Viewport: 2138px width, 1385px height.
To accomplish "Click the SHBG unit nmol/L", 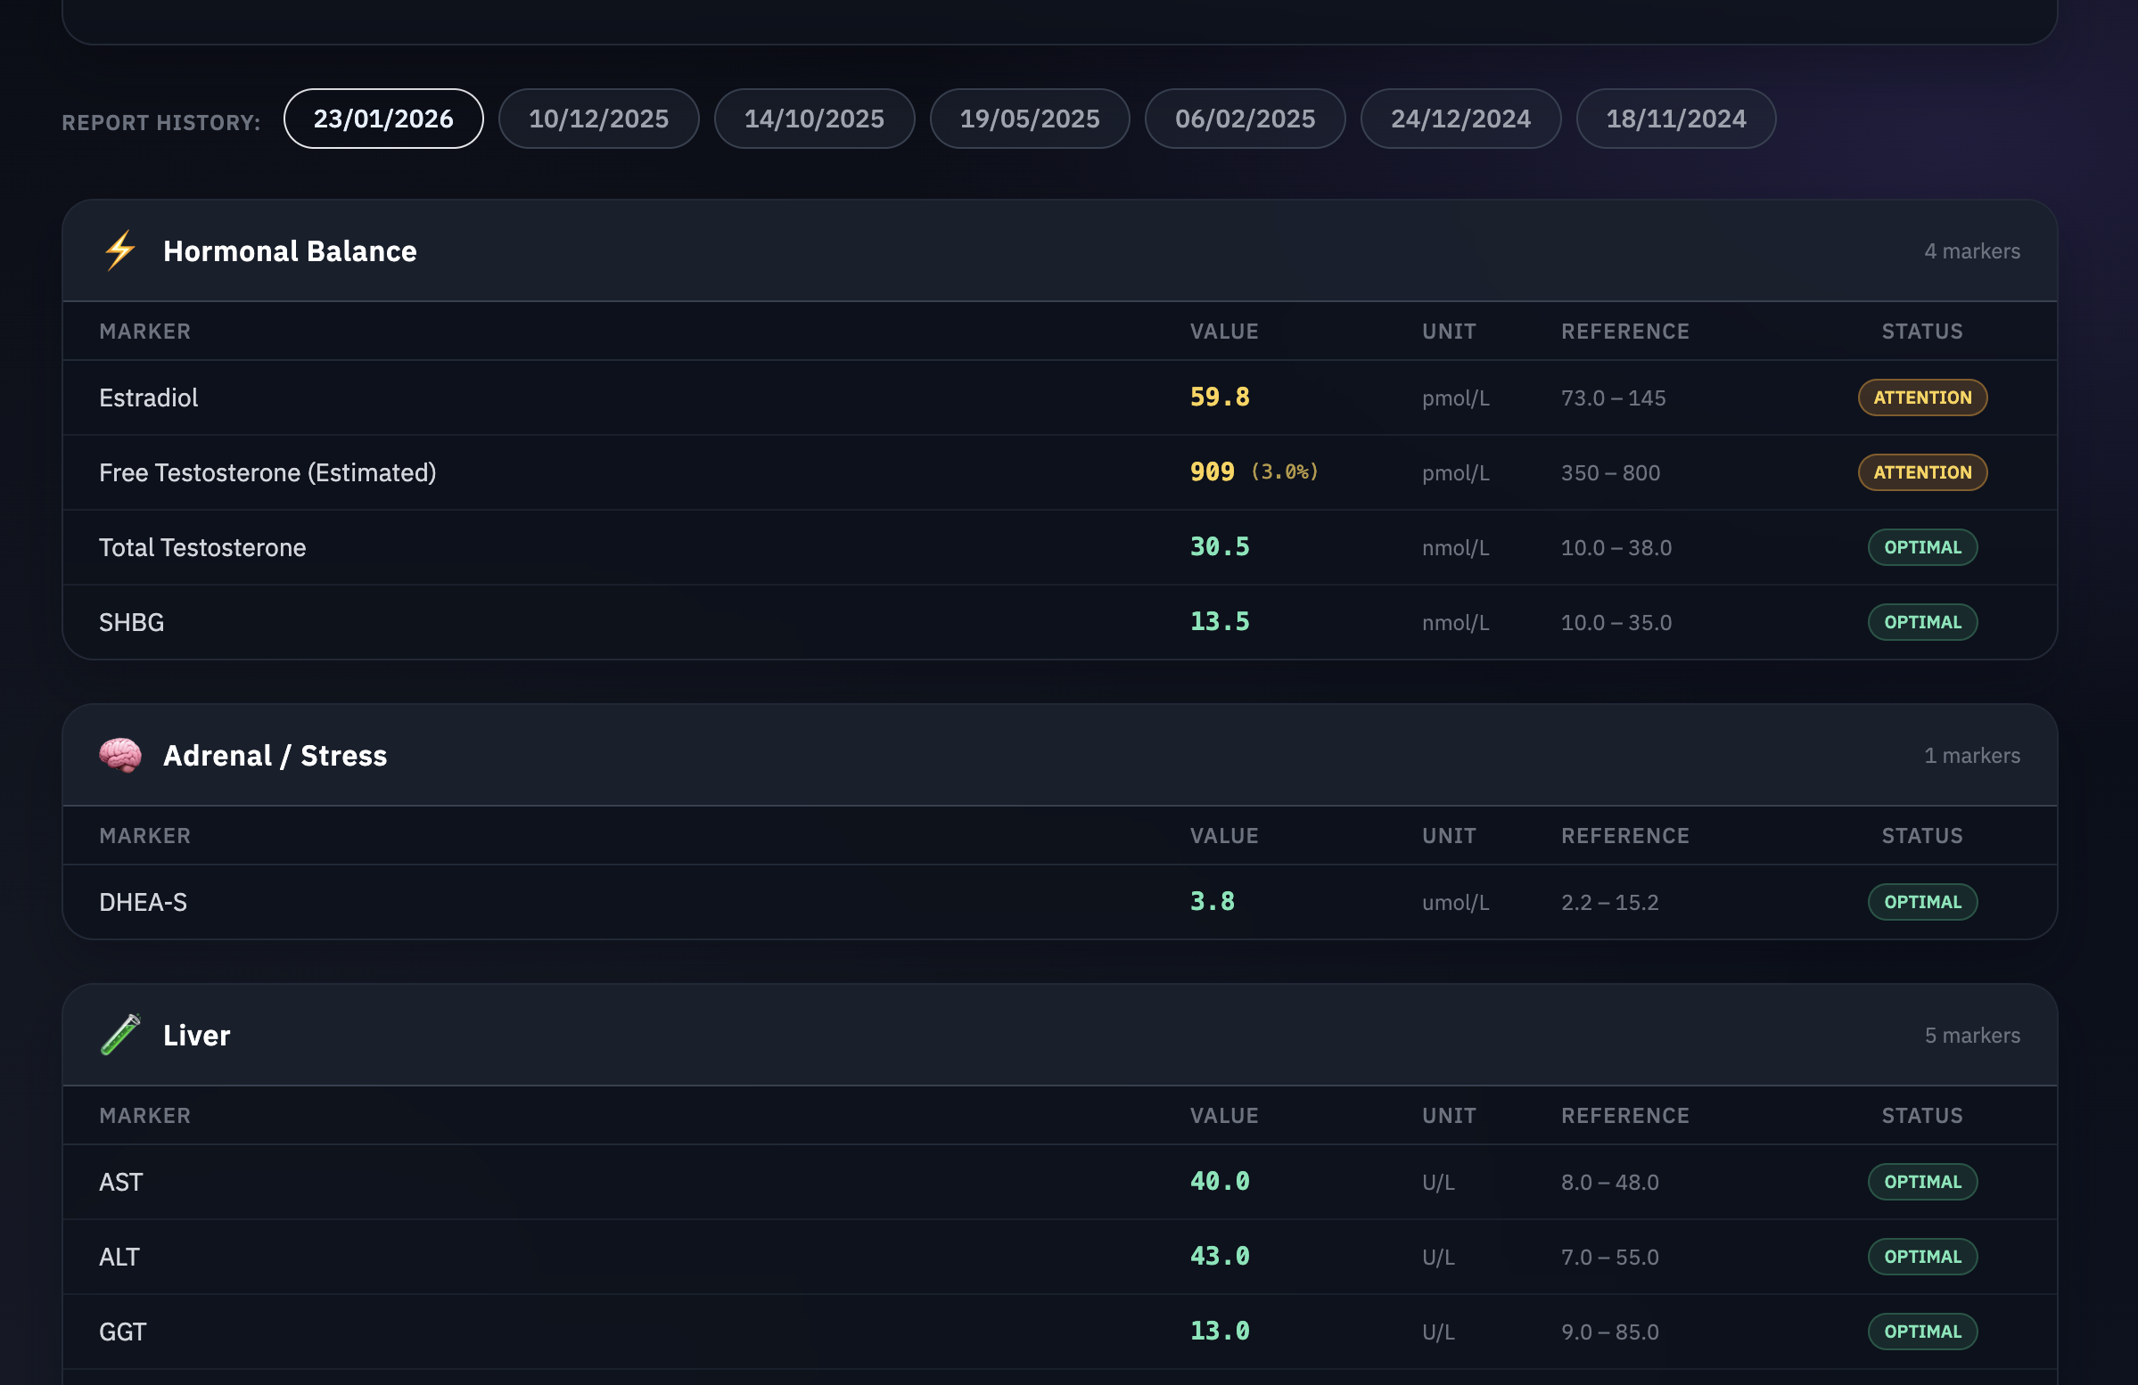I will point(1455,622).
